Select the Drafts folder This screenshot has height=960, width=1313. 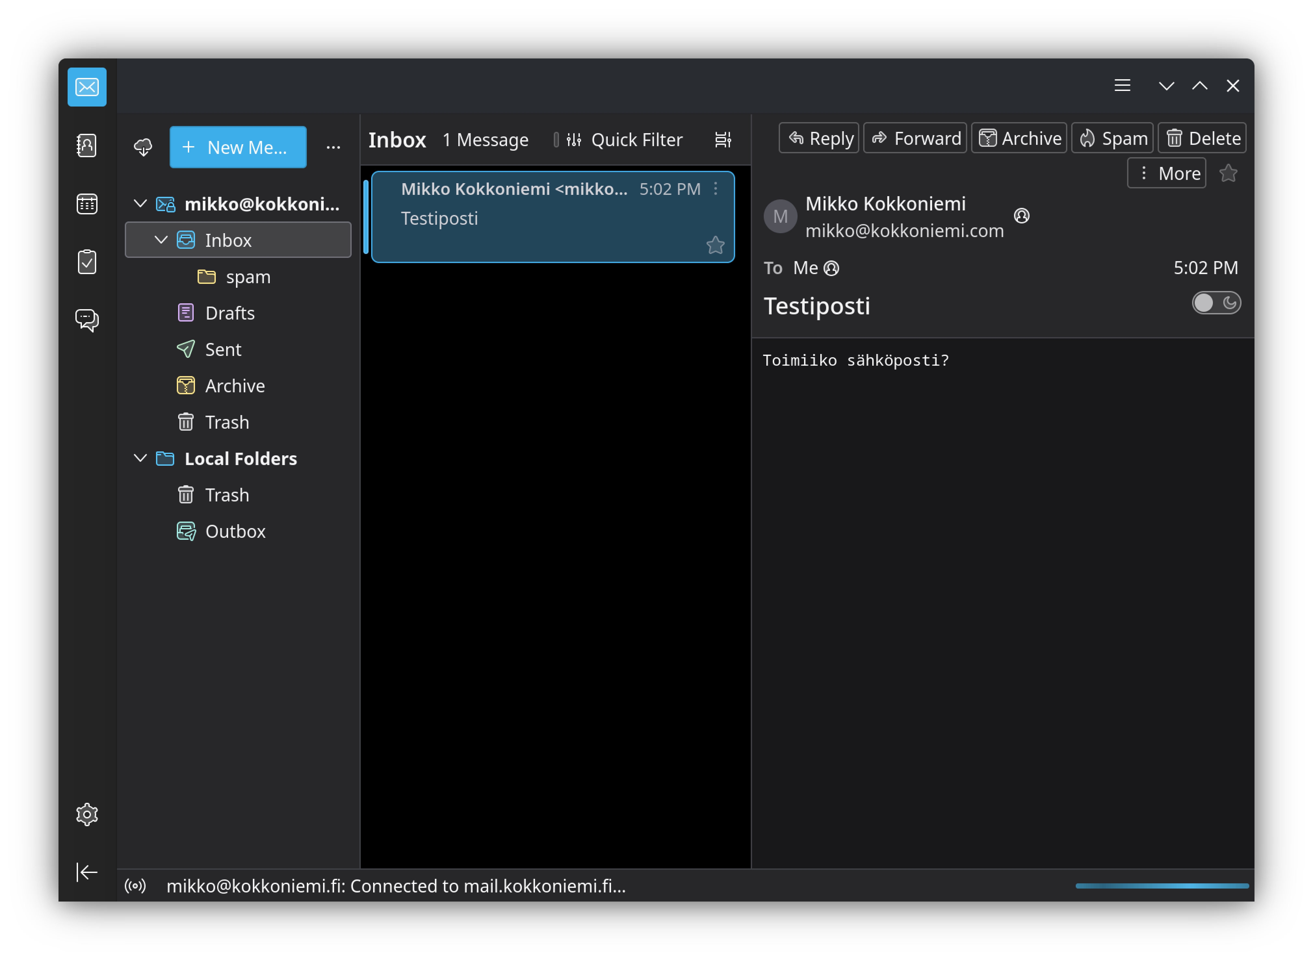[x=230, y=313]
